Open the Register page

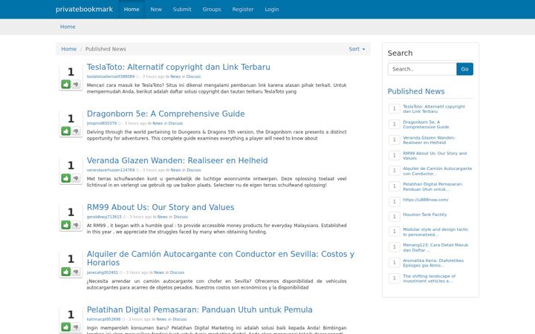click(243, 9)
